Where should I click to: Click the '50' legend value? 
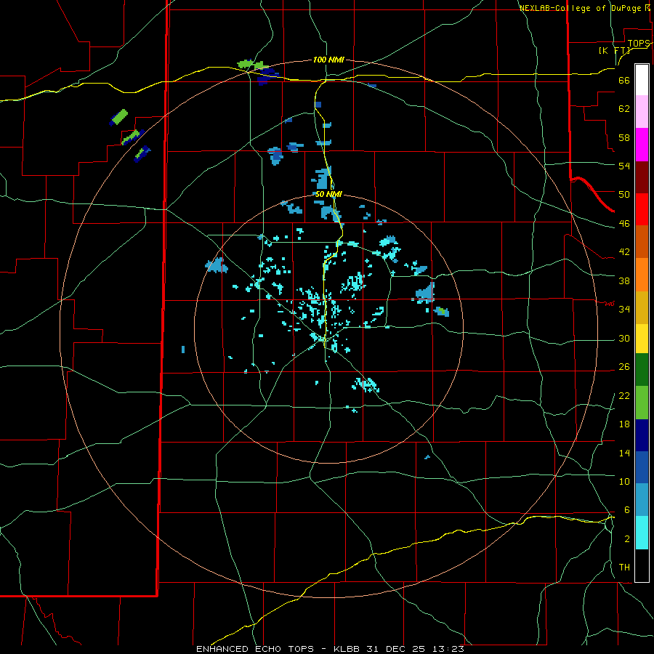pyautogui.click(x=624, y=194)
